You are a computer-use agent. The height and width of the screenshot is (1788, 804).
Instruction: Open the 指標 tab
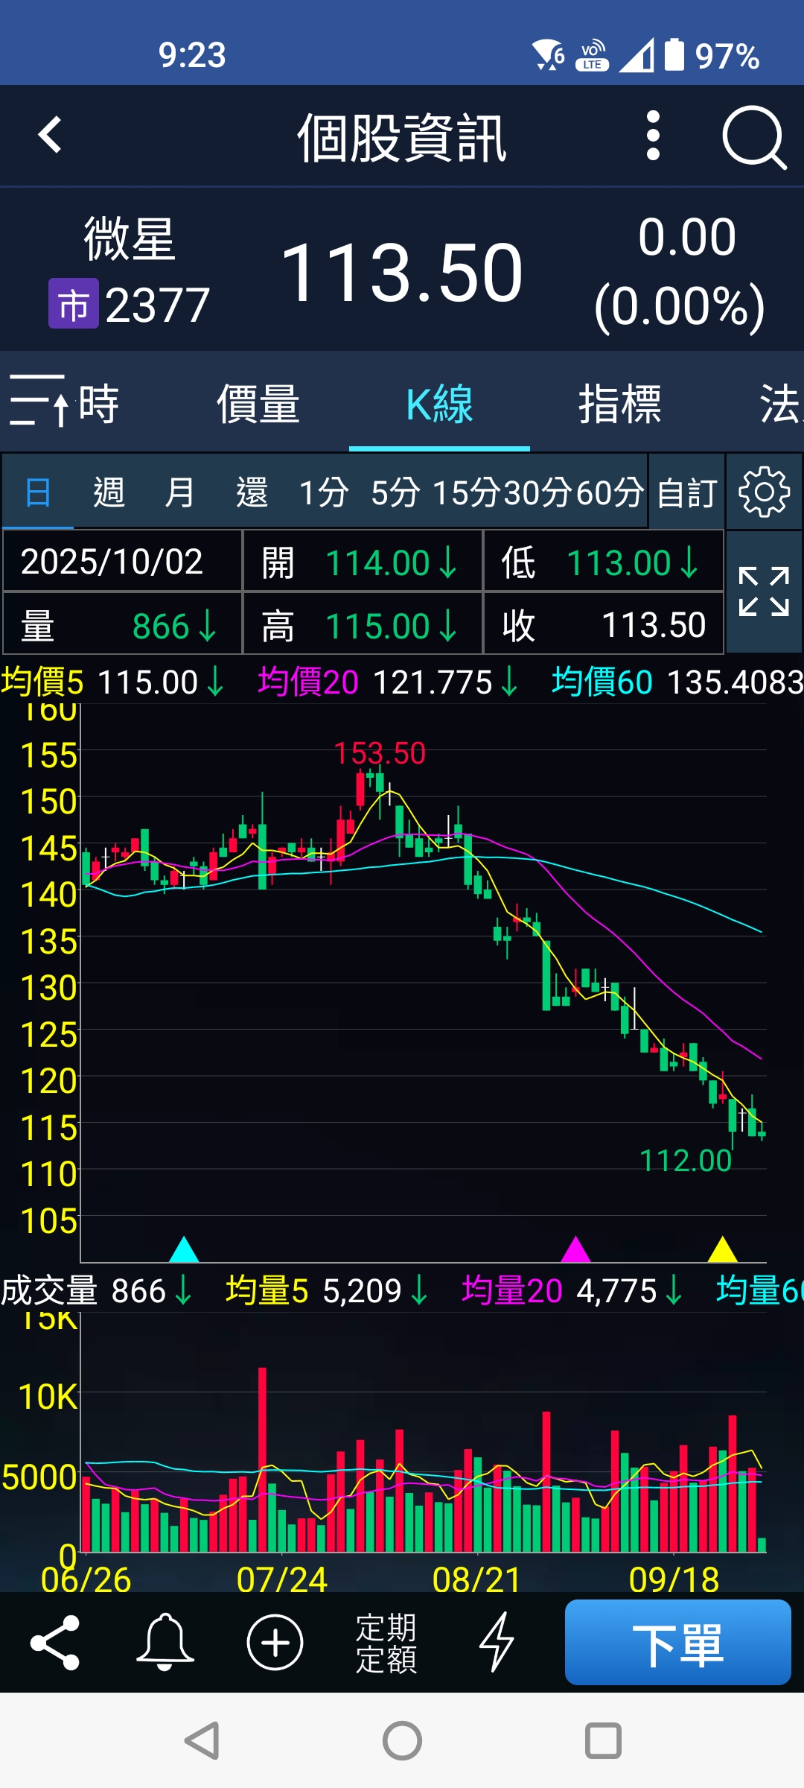(x=620, y=405)
